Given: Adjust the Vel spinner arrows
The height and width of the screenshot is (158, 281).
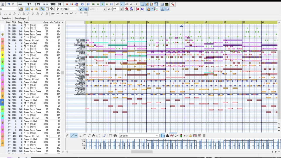Looking at the screenshot, I should 121,9.
